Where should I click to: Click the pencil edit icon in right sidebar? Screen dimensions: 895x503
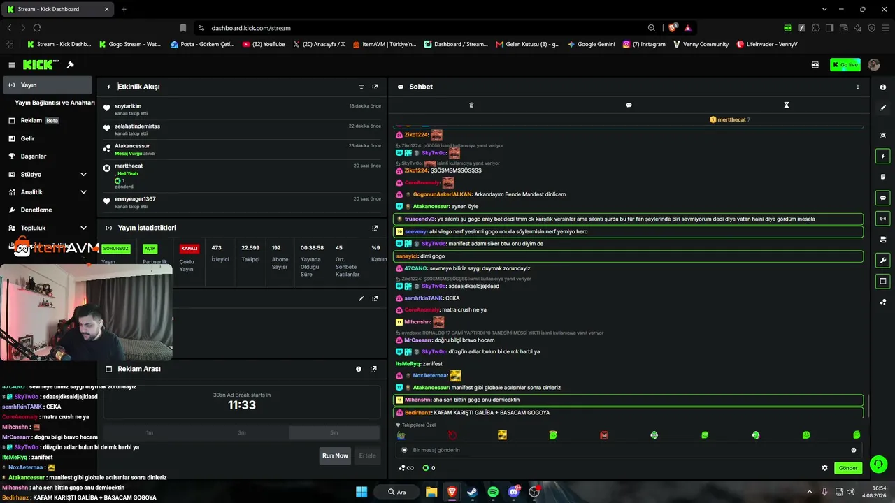click(883, 108)
